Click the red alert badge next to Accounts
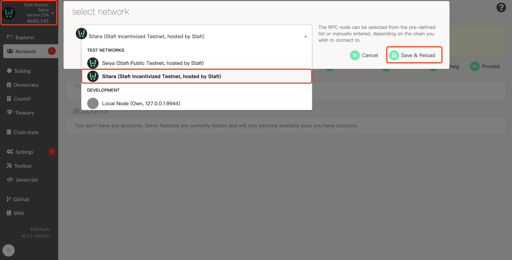This screenshot has height=260, width=512. coord(52,51)
